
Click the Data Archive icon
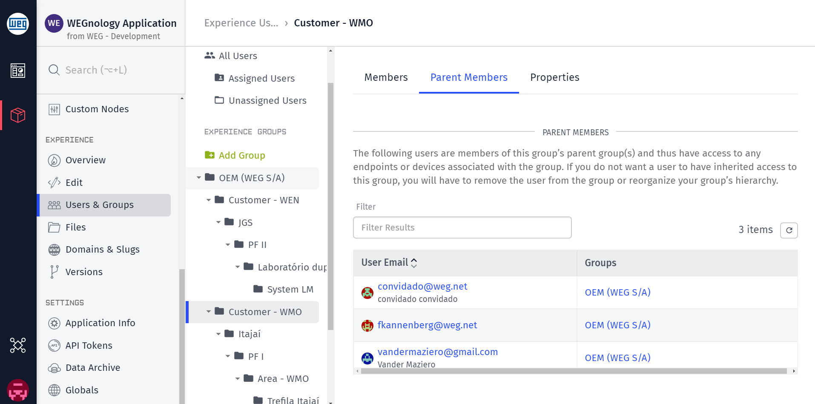(54, 368)
